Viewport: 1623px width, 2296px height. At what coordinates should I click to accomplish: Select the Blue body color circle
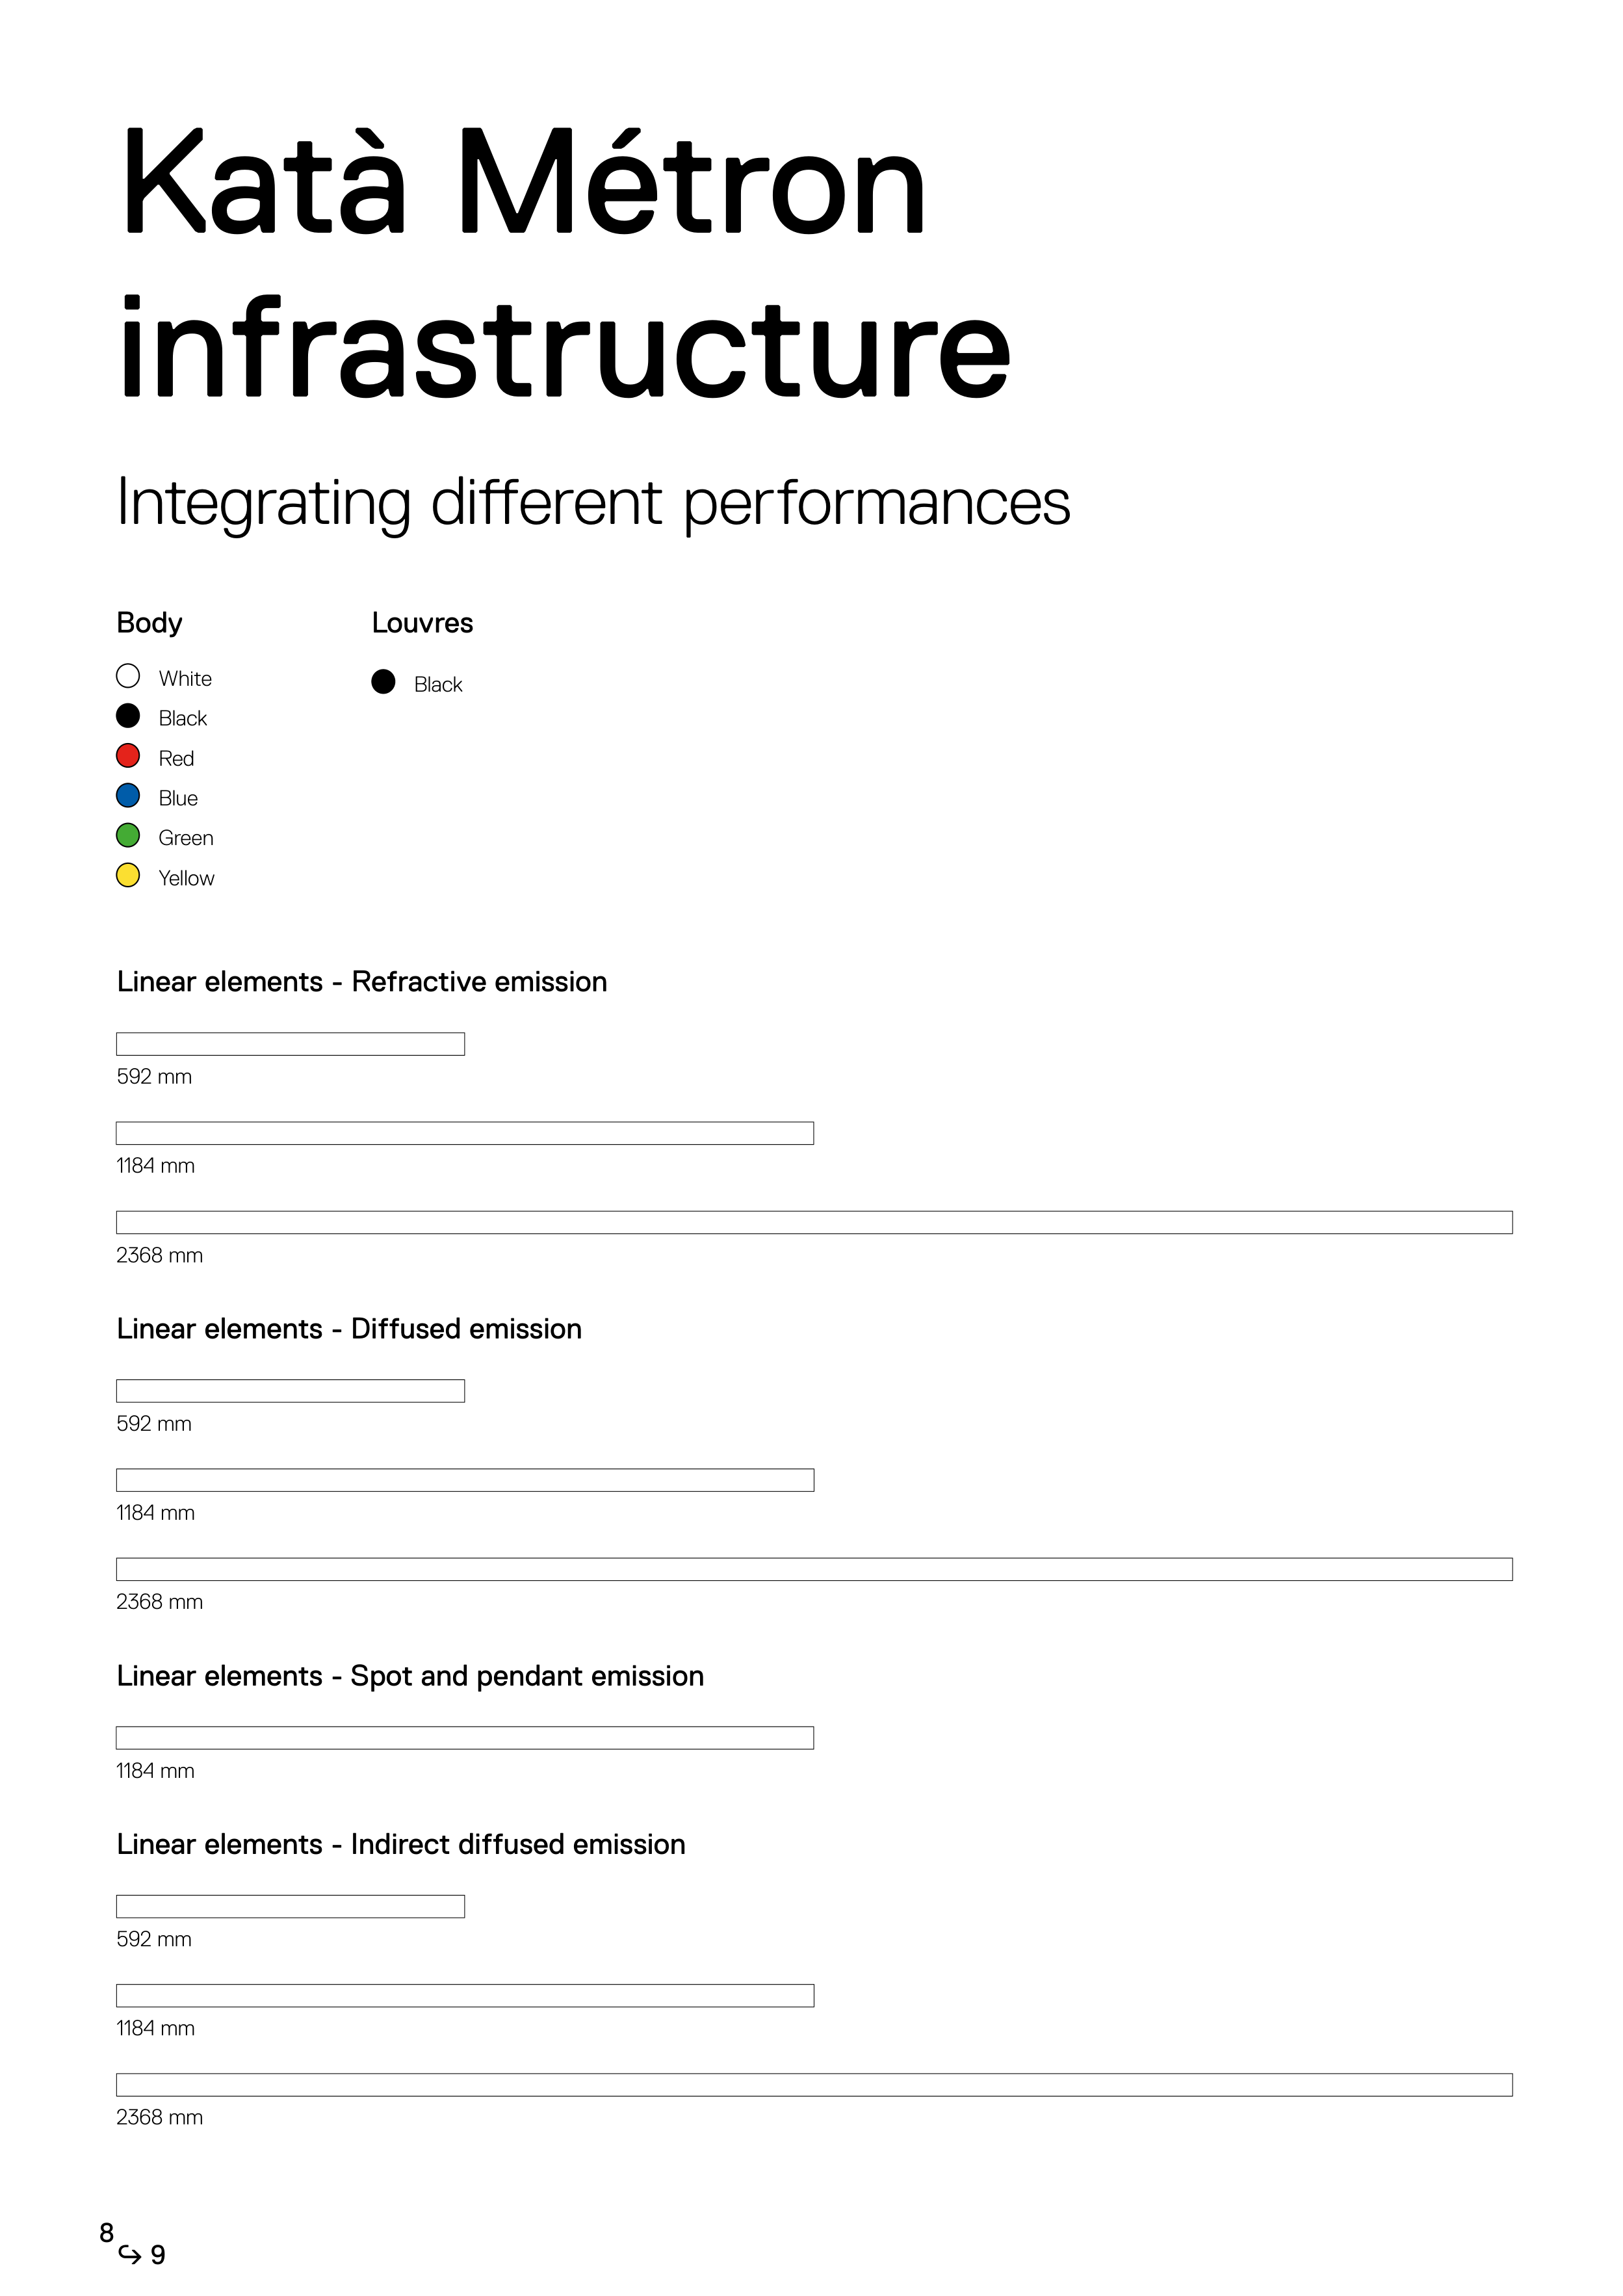[x=128, y=796]
